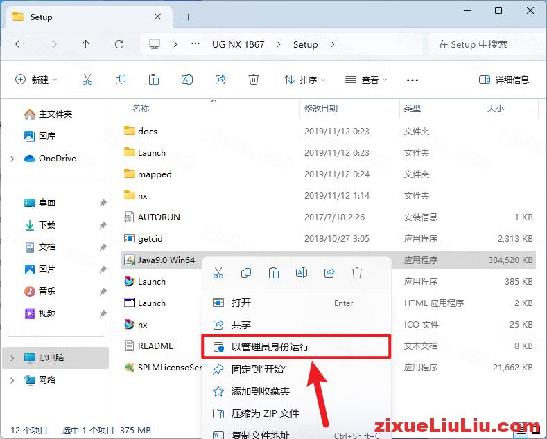The image size is (547, 439).
Task: Click the Setup breadcrumb
Action: pos(305,44)
